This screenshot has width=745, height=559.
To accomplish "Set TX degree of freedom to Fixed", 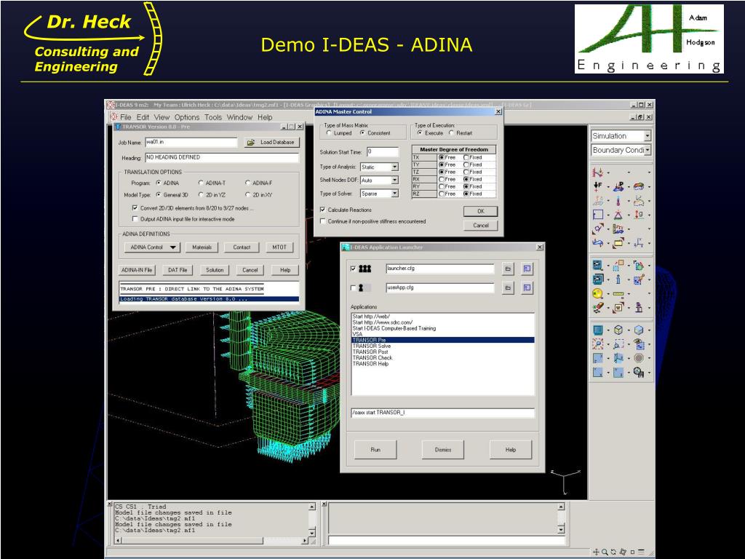I will (x=466, y=157).
